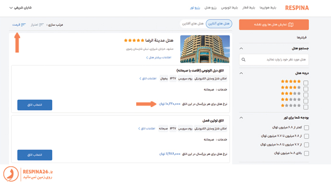Check the one-star hotel filter
The width and height of the screenshot is (331, 184).
(x=306, y=107)
